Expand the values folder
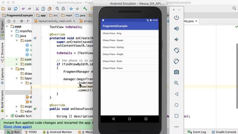The image size is (238, 134). [x=17, y=111]
